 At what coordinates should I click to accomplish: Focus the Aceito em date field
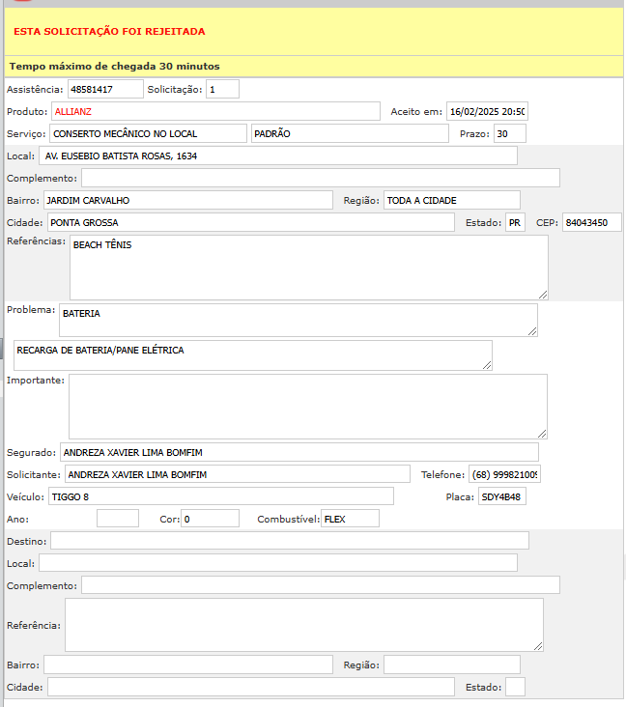487,111
